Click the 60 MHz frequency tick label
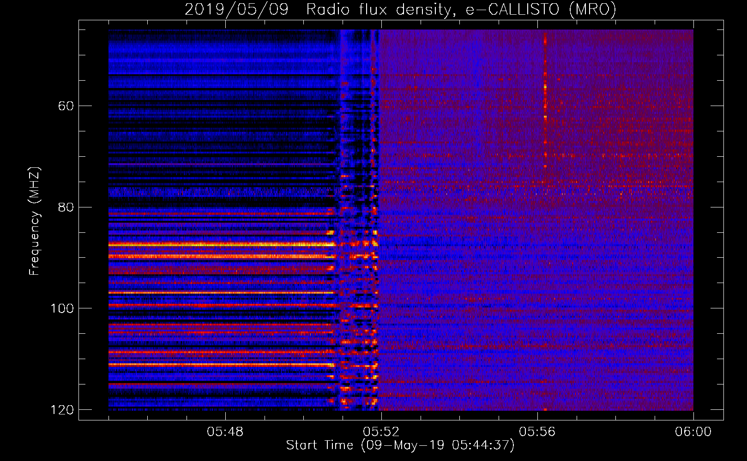Image resolution: width=747 pixels, height=461 pixels. (66, 106)
